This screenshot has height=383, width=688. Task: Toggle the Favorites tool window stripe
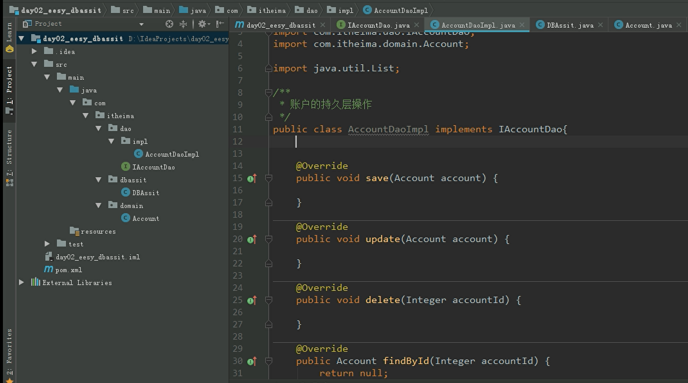[9, 355]
